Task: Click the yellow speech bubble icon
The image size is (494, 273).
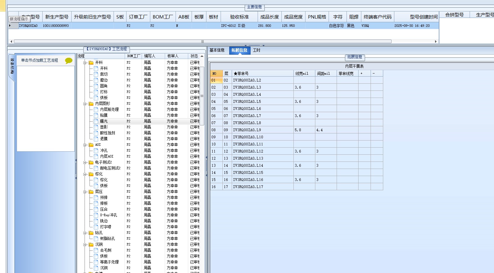Action: click(x=69, y=61)
